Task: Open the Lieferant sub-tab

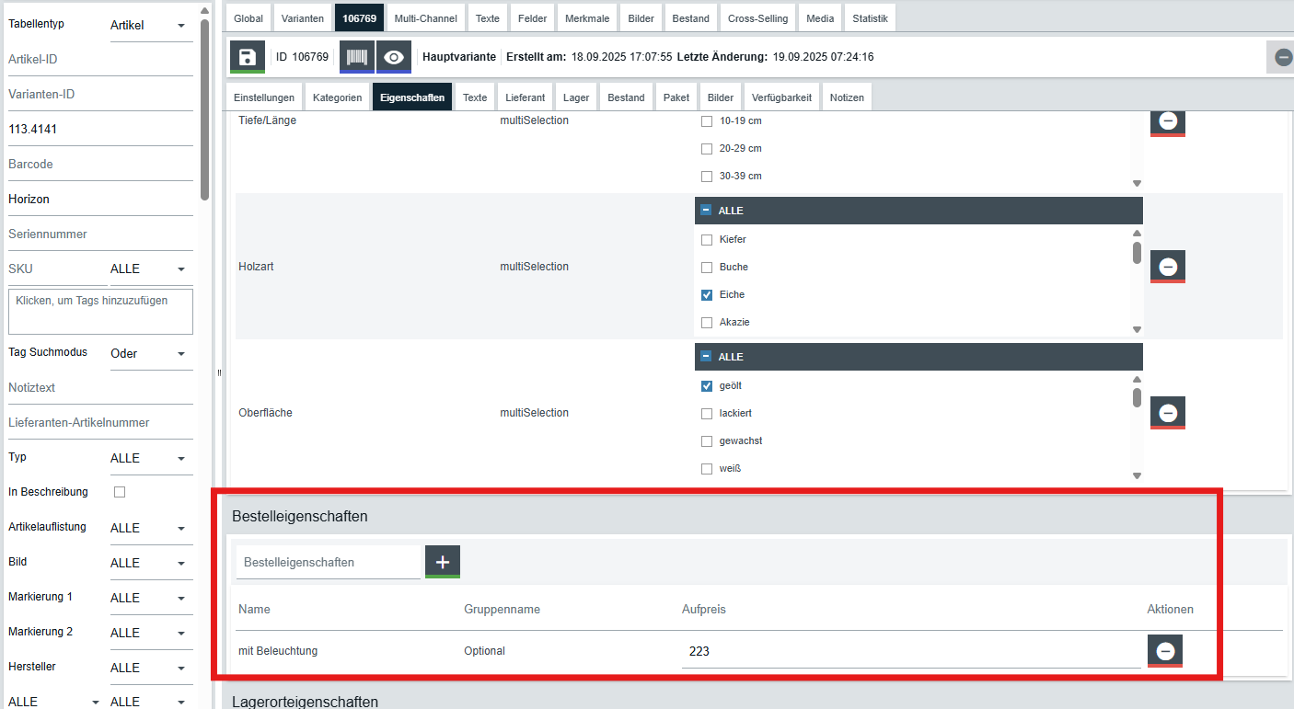Action: pos(526,97)
